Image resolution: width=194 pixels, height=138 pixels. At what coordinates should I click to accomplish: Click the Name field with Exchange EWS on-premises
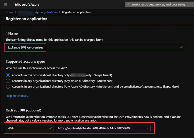95,47
